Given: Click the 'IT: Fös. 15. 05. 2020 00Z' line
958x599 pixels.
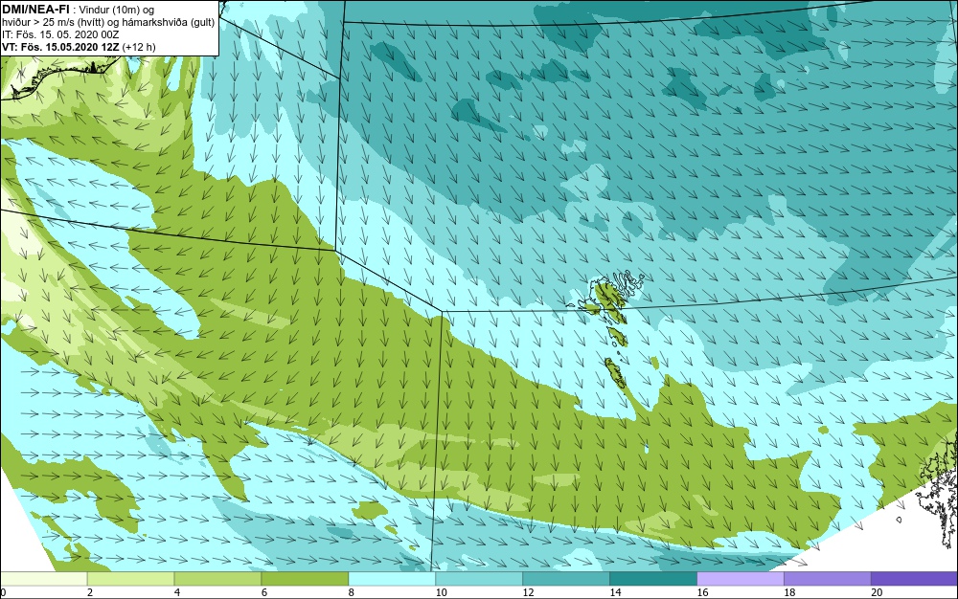Looking at the screenshot, I should (60, 34).
